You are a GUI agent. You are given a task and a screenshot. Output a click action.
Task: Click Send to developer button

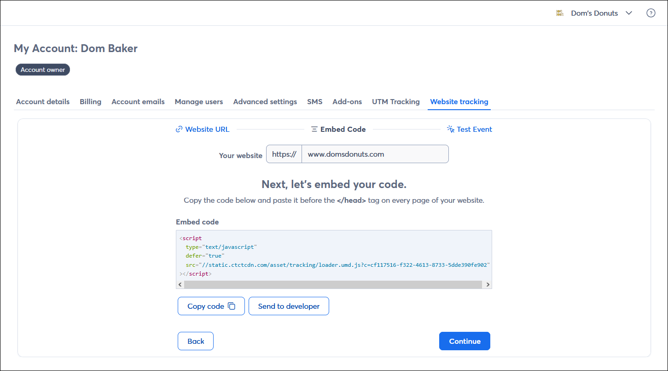289,306
